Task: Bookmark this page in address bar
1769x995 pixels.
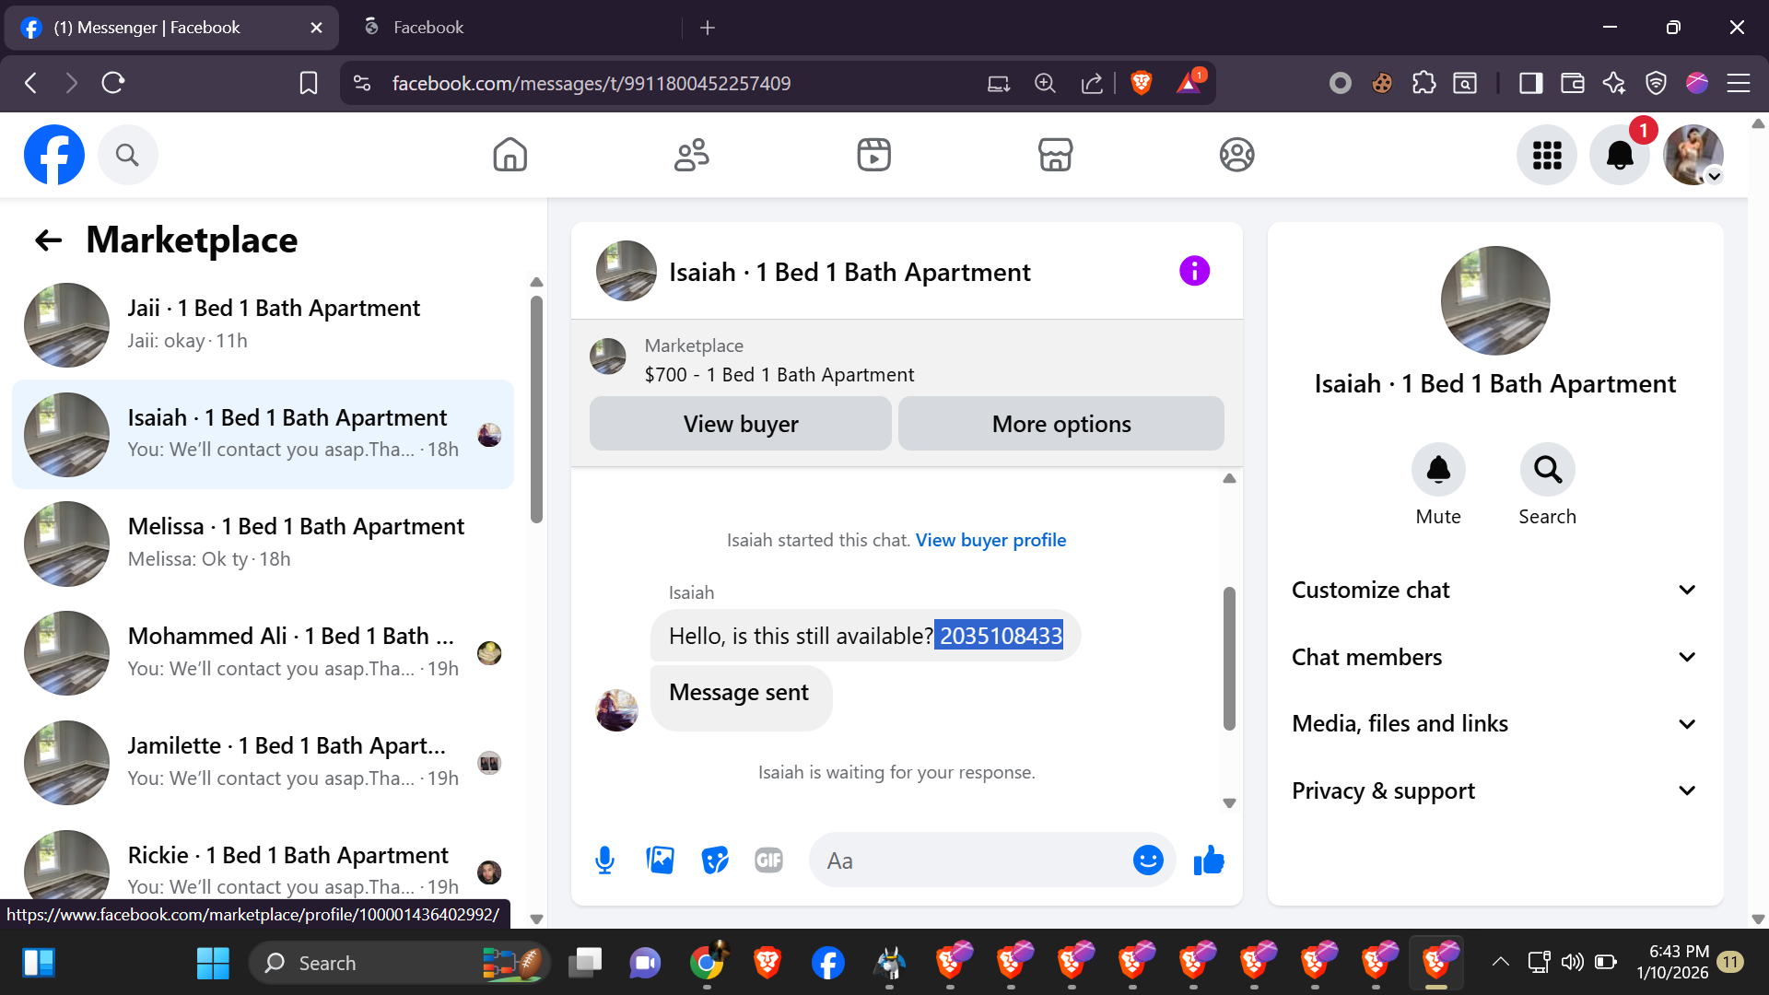Action: [309, 84]
